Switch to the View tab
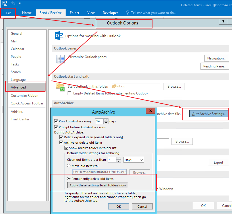The image size is (232, 214). [x=91, y=13]
